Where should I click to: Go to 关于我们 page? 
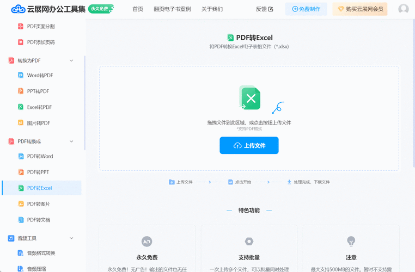click(x=212, y=9)
